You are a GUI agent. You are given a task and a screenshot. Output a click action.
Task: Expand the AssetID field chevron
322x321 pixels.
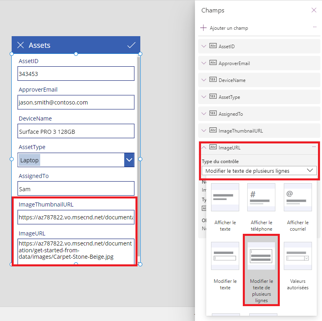click(204, 46)
